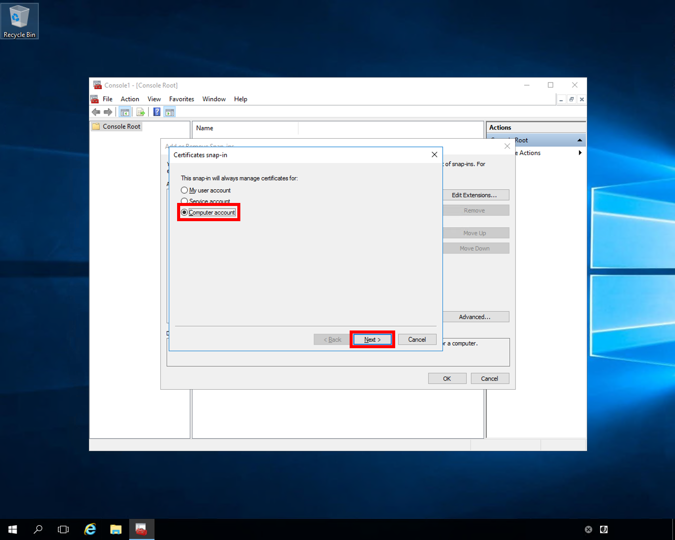
Task: Select Service account option
Action: pyautogui.click(x=205, y=201)
